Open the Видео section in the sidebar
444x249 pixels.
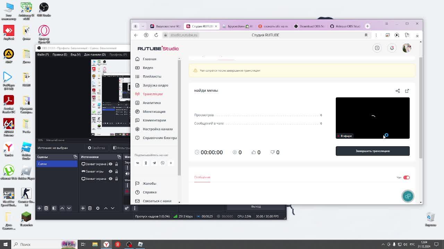point(148,68)
